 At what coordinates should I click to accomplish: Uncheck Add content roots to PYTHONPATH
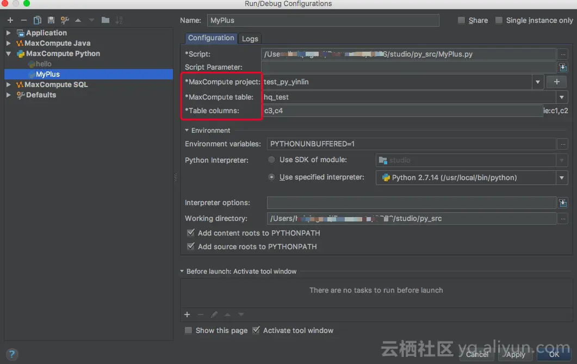(x=191, y=233)
